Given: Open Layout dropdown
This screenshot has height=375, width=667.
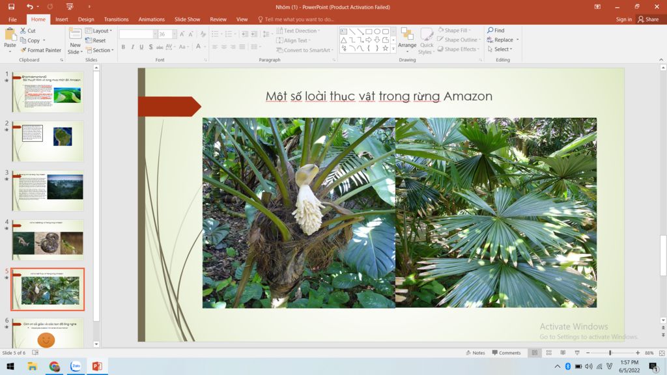Looking at the screenshot, I should tap(99, 31).
